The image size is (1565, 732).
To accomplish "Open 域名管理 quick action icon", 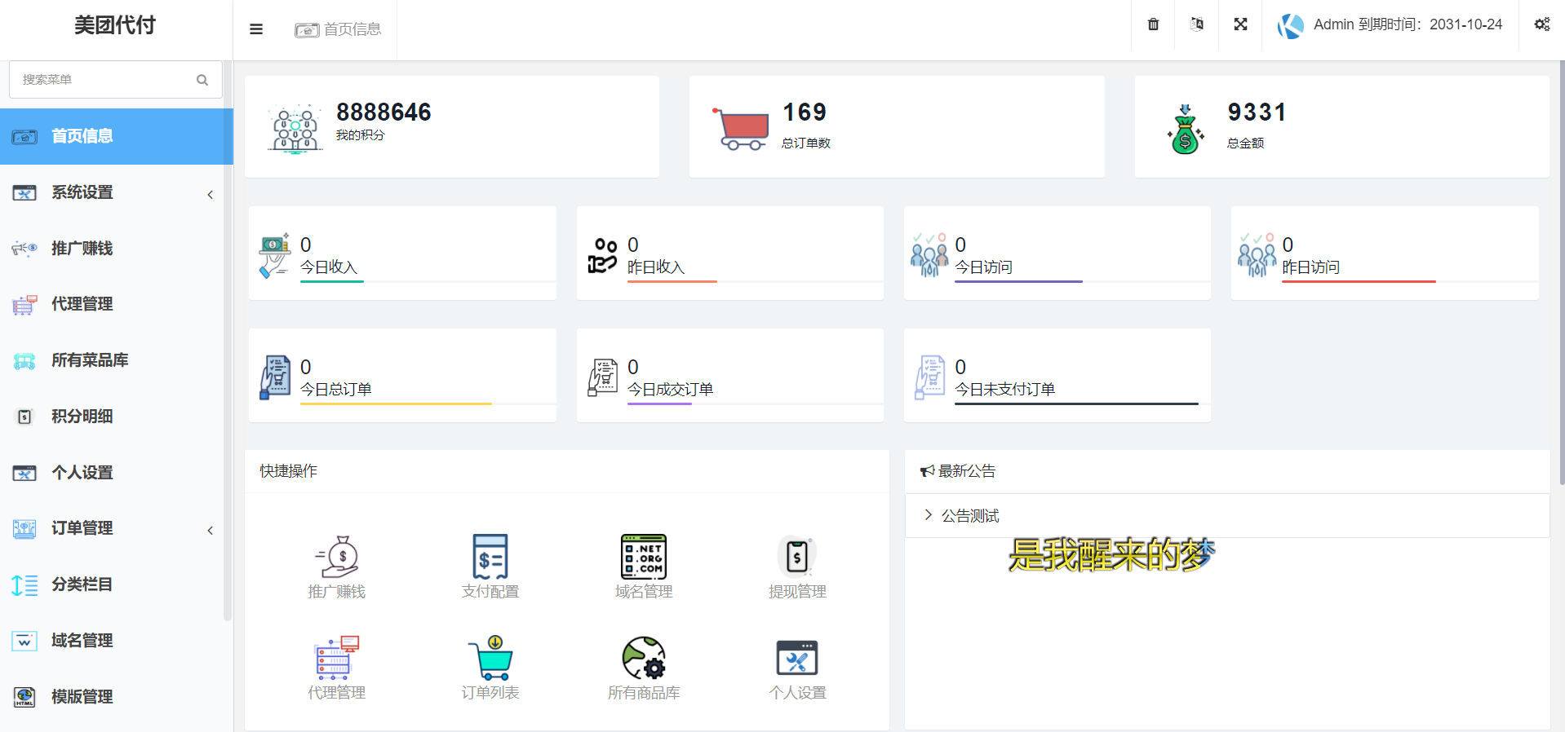I will point(644,558).
